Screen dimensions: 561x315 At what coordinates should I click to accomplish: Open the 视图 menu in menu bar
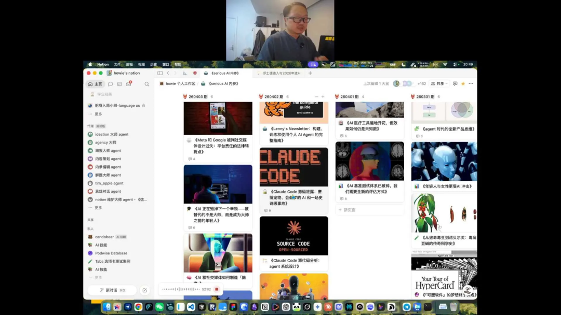coord(141,65)
